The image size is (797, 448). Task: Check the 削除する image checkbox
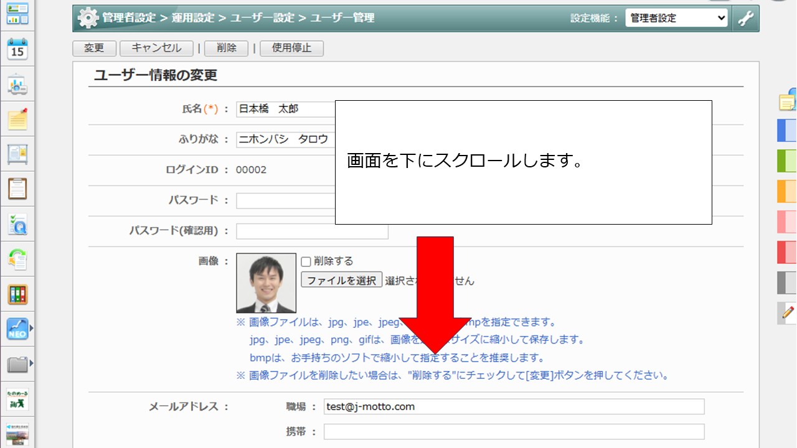(306, 261)
